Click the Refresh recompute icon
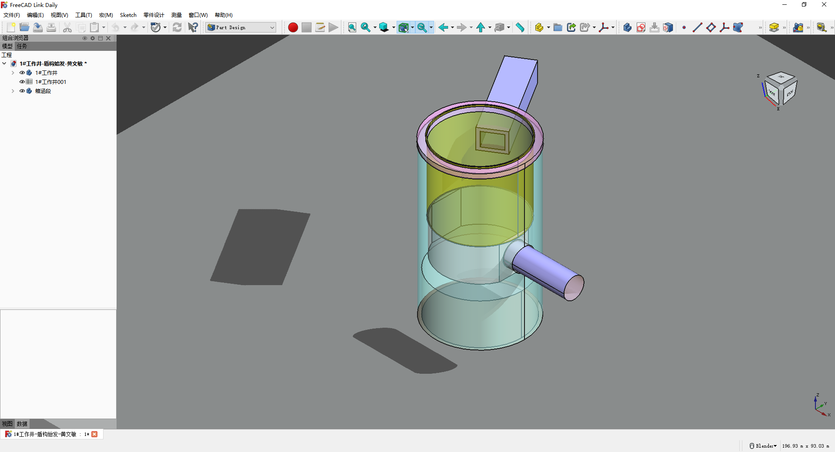The height and width of the screenshot is (452, 835). point(177,27)
